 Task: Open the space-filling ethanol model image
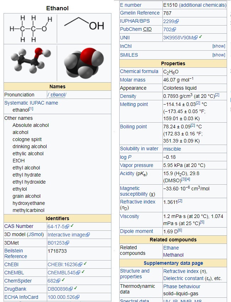click(84, 63)
